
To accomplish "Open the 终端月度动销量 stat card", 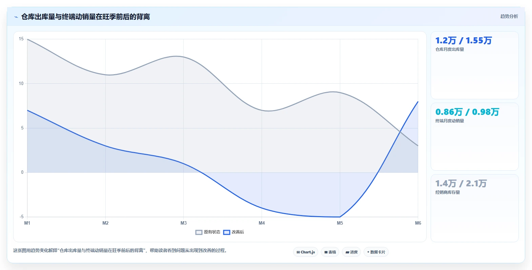I will click(474, 137).
